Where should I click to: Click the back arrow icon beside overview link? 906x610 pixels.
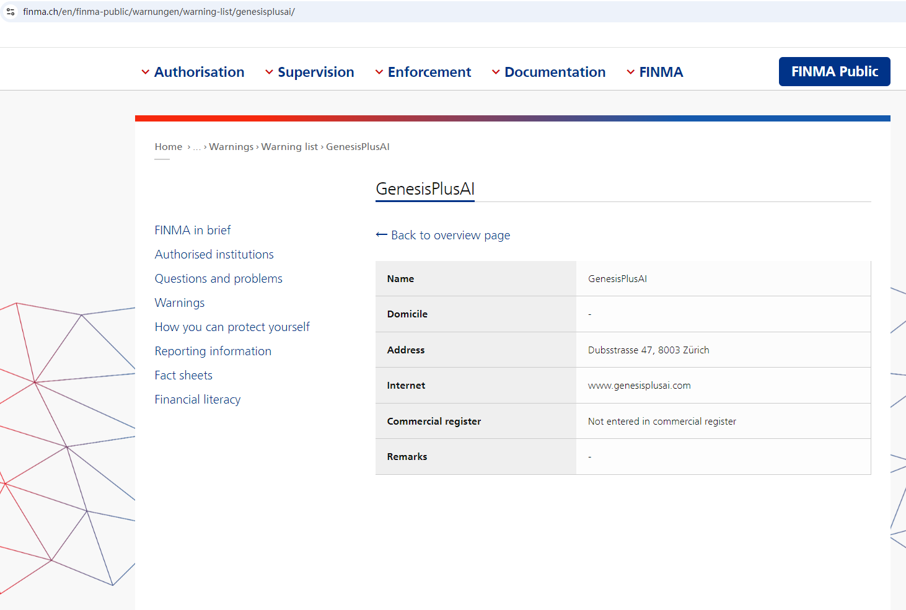[x=381, y=235]
